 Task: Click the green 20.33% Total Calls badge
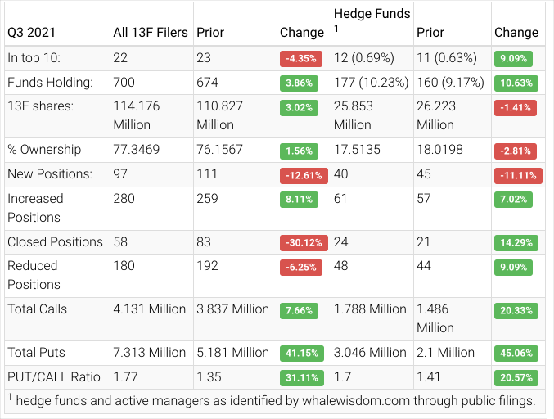515,310
